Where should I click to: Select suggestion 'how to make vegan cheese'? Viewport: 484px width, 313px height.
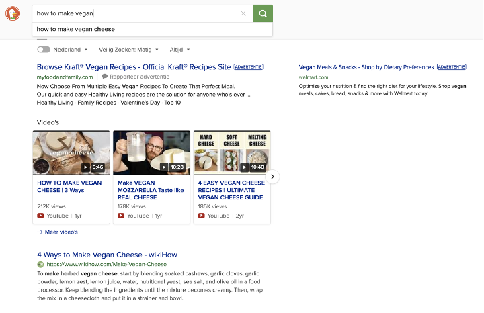[152, 29]
